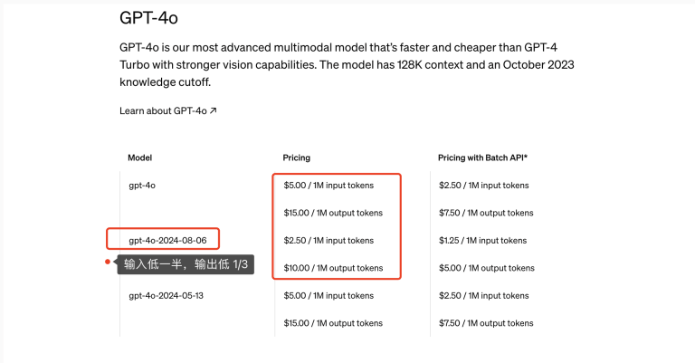Select the $5.00 / 1M output tokens batch price

pos(486,268)
